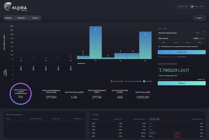Sort My Bids by Bid Remaining column
This screenshot has width=209, height=140.
coord(139,119)
